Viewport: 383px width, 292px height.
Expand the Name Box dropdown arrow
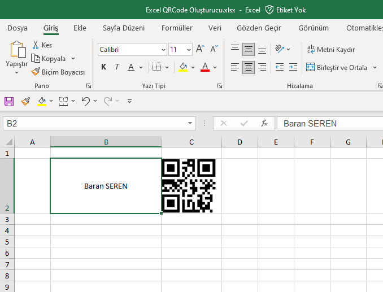[190, 123]
